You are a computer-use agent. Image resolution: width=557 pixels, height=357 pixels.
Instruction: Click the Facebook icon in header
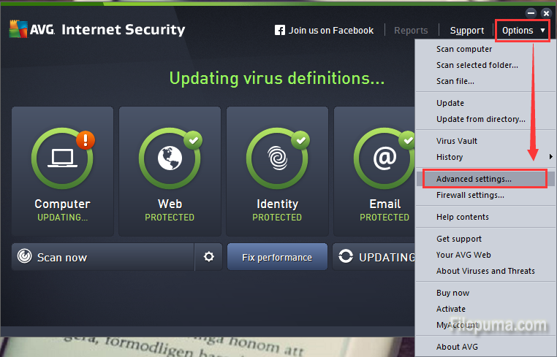[279, 31]
